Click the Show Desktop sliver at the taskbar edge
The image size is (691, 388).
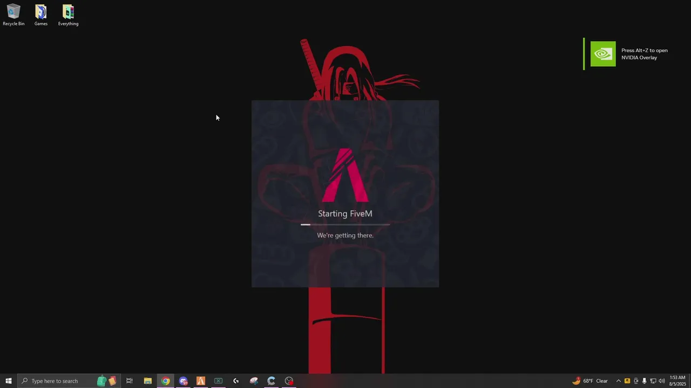[x=690, y=381]
